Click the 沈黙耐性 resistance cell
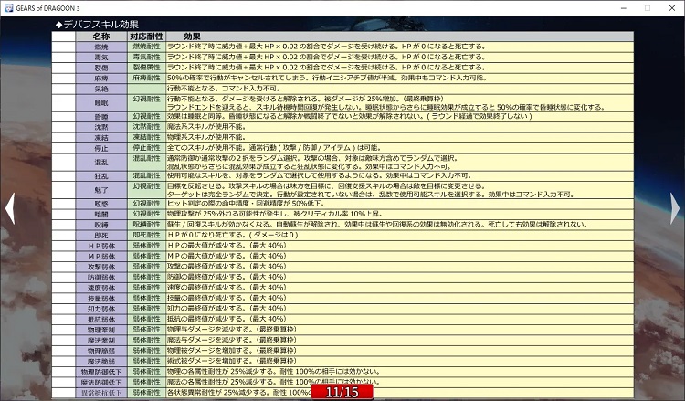 point(146,127)
